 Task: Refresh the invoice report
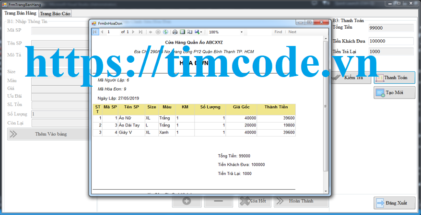click(x=165, y=32)
